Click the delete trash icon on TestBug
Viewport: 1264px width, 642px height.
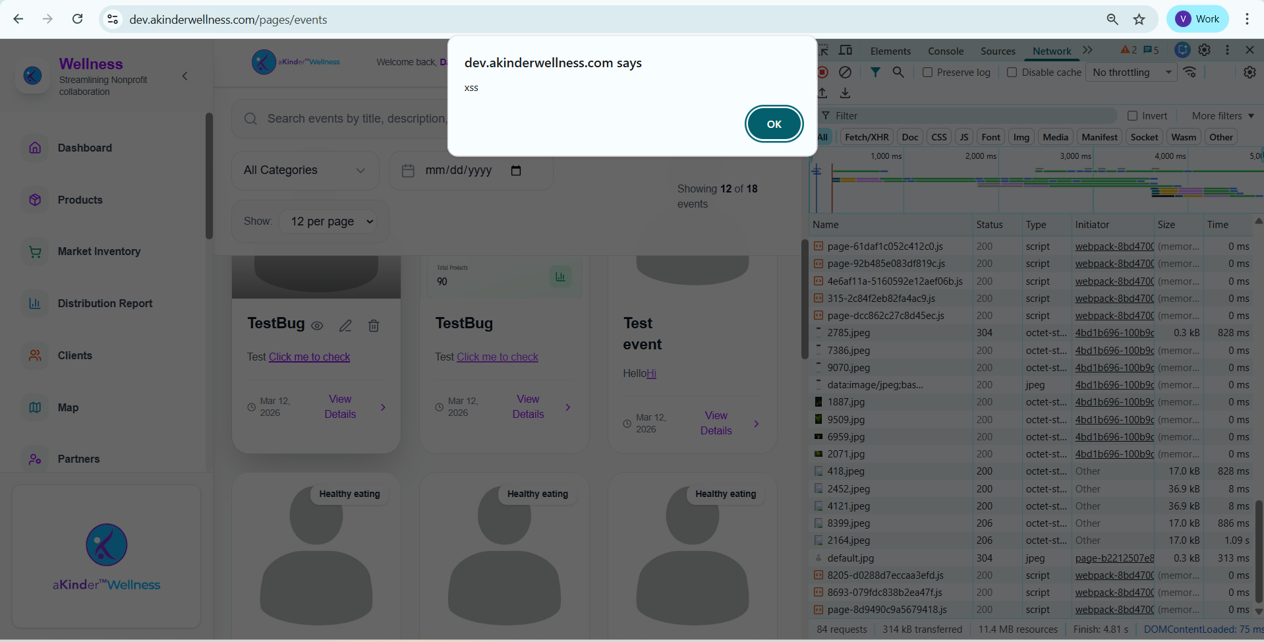[374, 326]
